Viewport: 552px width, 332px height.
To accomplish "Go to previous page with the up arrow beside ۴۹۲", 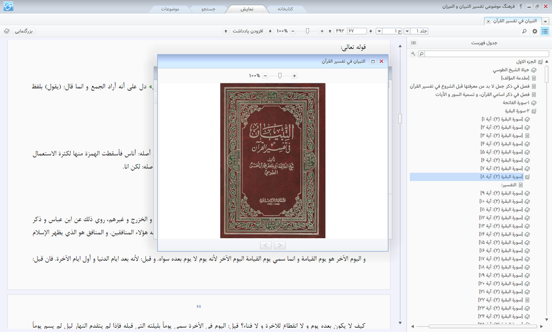I will pos(330,31).
